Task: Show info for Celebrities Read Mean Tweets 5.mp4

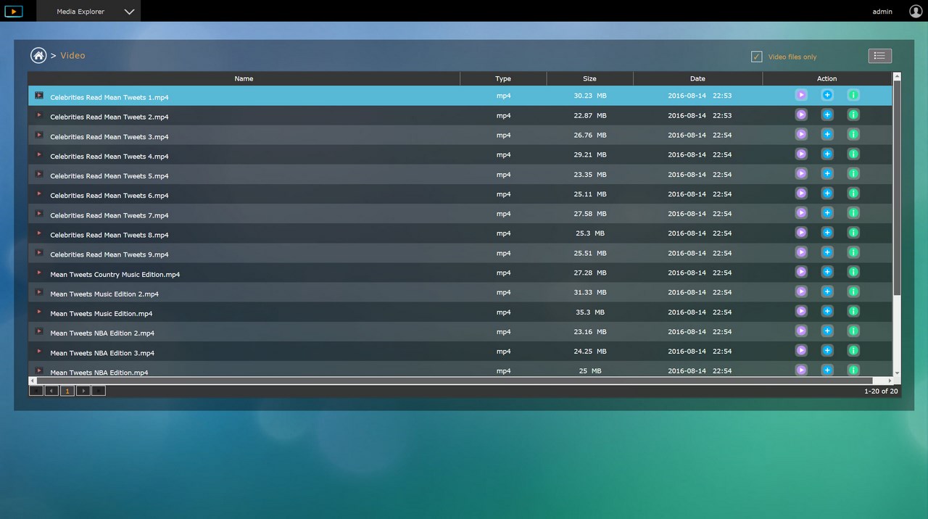Action: tap(853, 173)
